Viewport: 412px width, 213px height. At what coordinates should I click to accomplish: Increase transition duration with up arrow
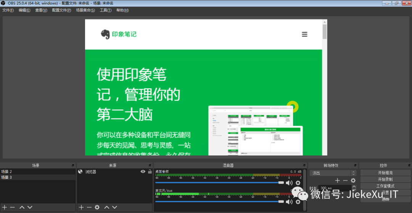[x=354, y=186]
